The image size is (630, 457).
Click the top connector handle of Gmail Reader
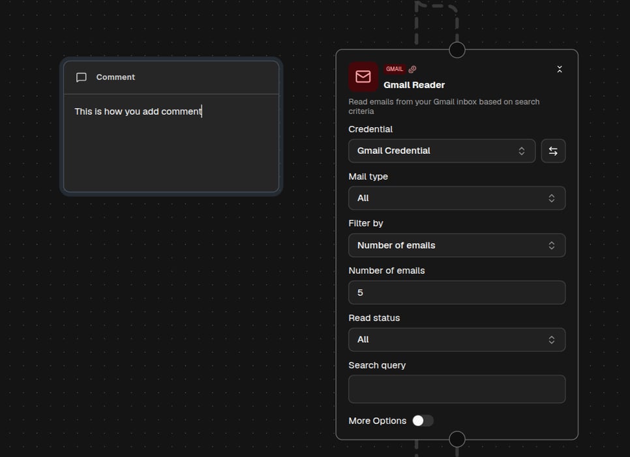pyautogui.click(x=457, y=50)
